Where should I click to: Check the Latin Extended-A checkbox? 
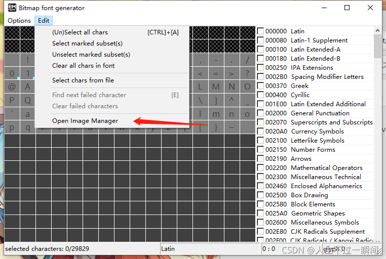click(x=260, y=50)
